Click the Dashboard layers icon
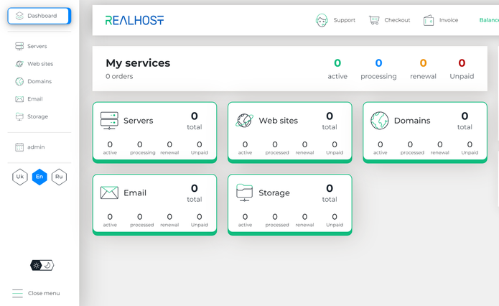Image resolution: width=499 pixels, height=306 pixels. (x=19, y=16)
